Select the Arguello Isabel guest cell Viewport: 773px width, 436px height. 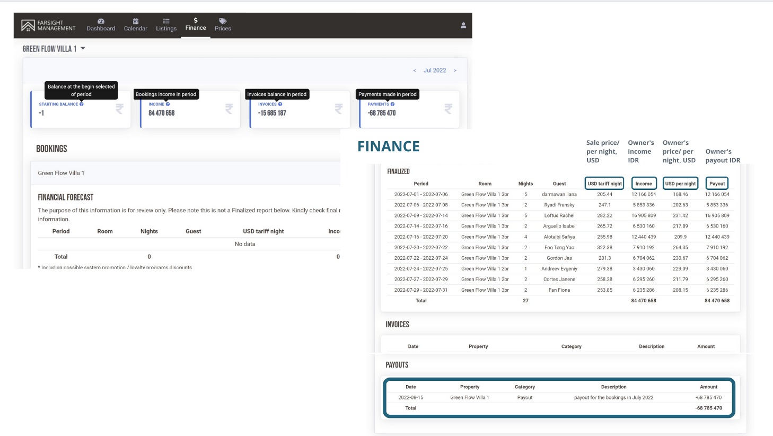point(559,226)
